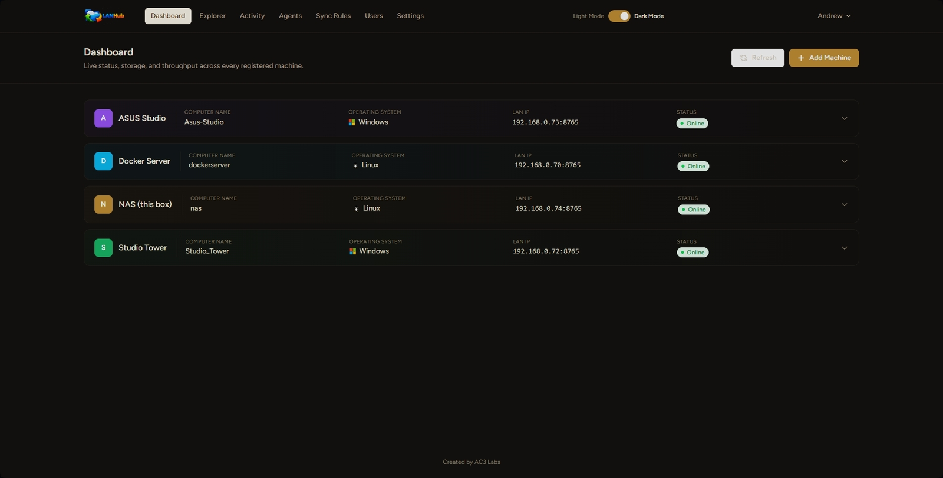Screen dimensions: 943x478
Task: Click the blue D avatar for Docker Server
Action: (x=103, y=161)
